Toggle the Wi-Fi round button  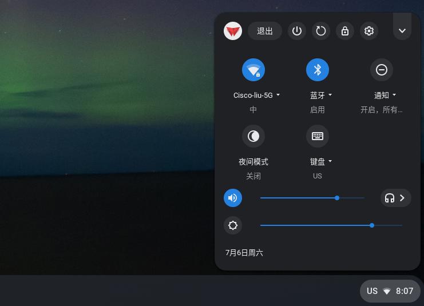(x=253, y=70)
